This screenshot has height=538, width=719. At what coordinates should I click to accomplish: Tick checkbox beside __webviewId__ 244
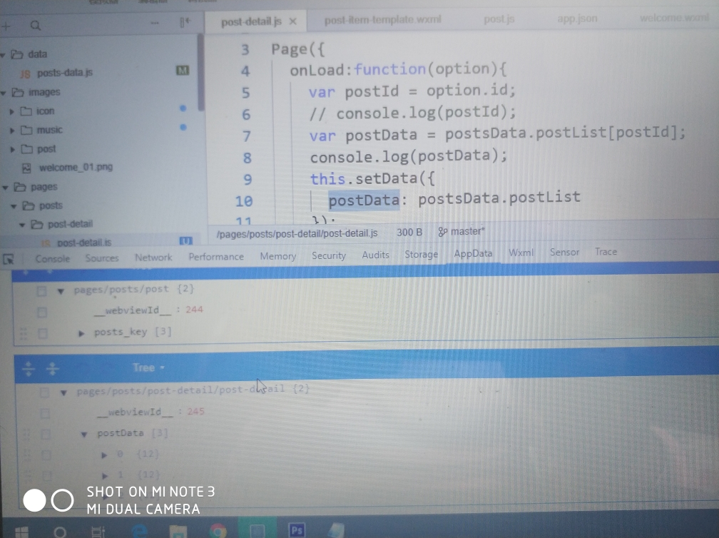pyautogui.click(x=41, y=313)
